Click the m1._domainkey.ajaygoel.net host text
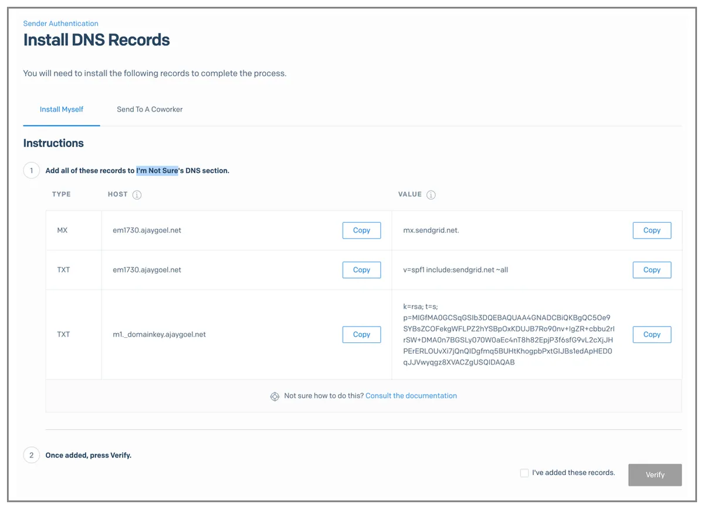 [160, 334]
